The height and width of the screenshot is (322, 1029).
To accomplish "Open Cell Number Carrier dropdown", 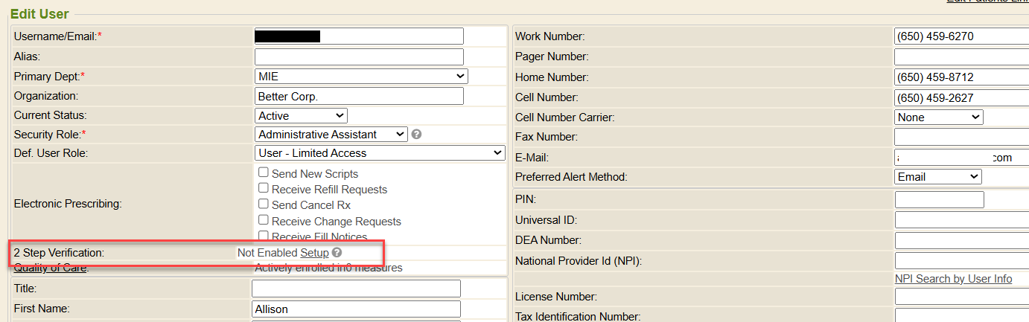I will 938,117.
